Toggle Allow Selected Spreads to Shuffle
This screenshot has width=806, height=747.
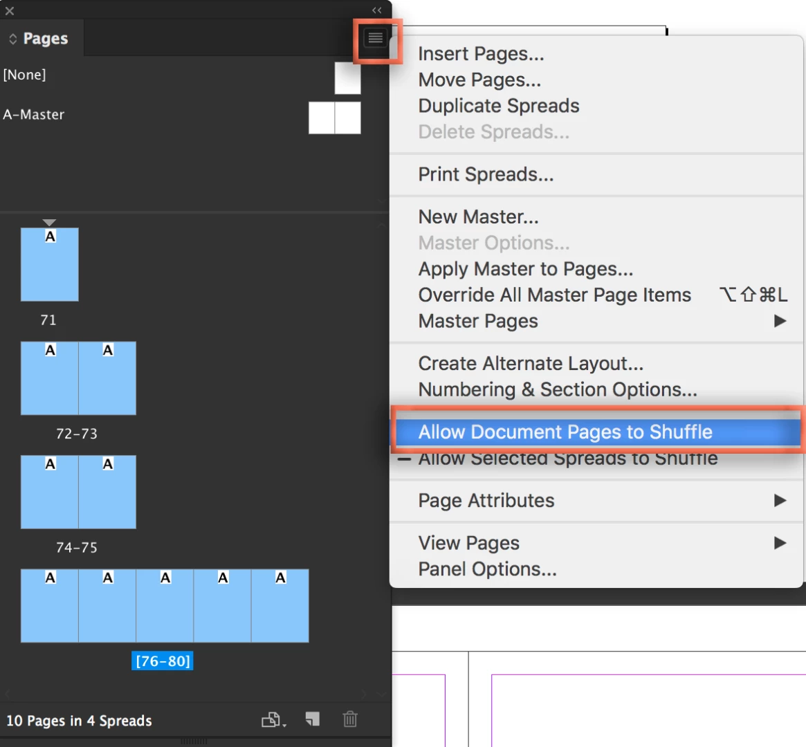point(596,459)
